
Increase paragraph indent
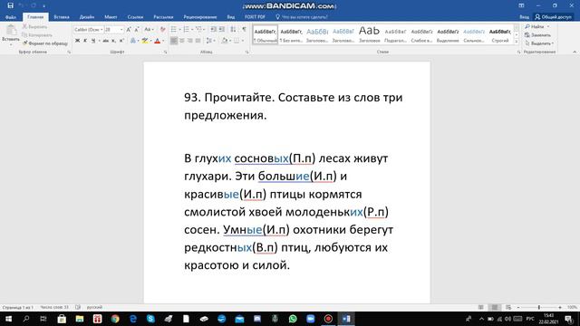[x=221, y=30]
